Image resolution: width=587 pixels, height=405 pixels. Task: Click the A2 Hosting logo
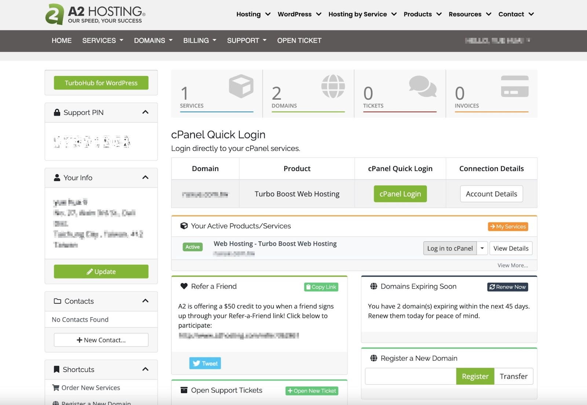(95, 15)
